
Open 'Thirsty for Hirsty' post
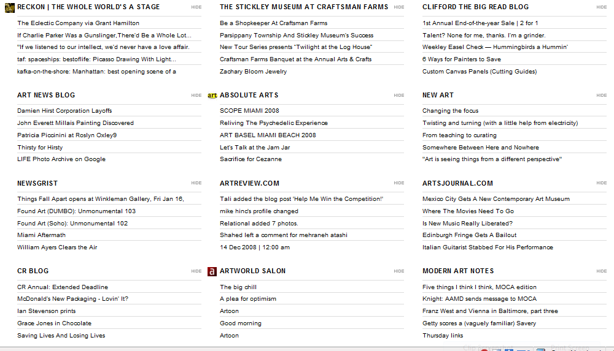pyautogui.click(x=39, y=148)
